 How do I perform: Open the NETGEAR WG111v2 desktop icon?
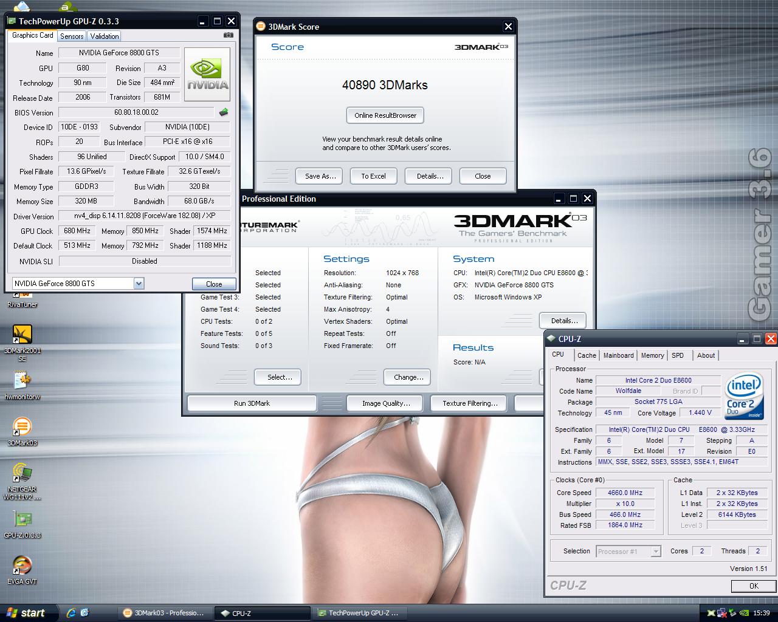coord(22,482)
